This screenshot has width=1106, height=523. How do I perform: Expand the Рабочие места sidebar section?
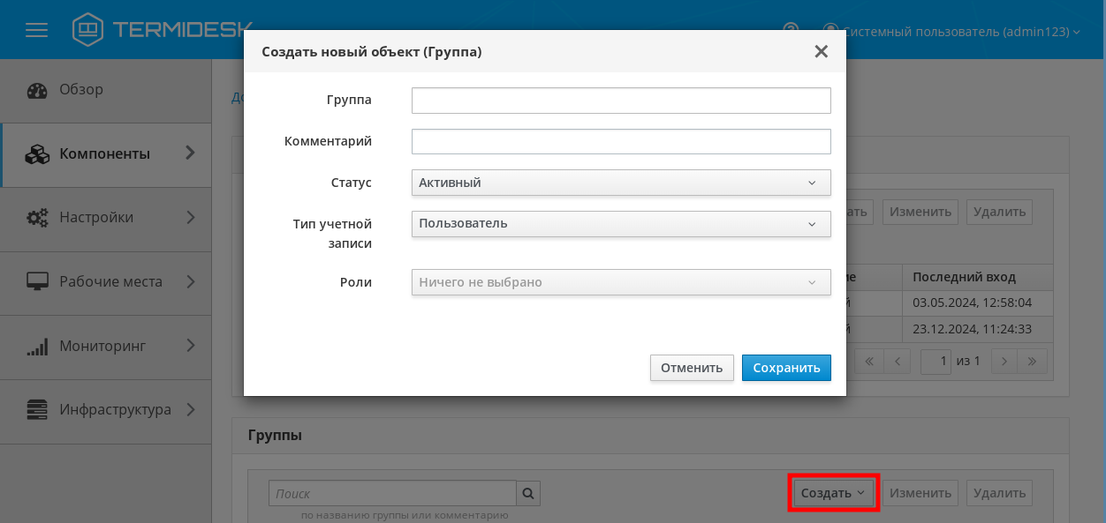(190, 281)
